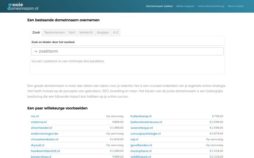Click Op aanvraag next to drysuit.nl
254x158 pixels.
click(115, 145)
